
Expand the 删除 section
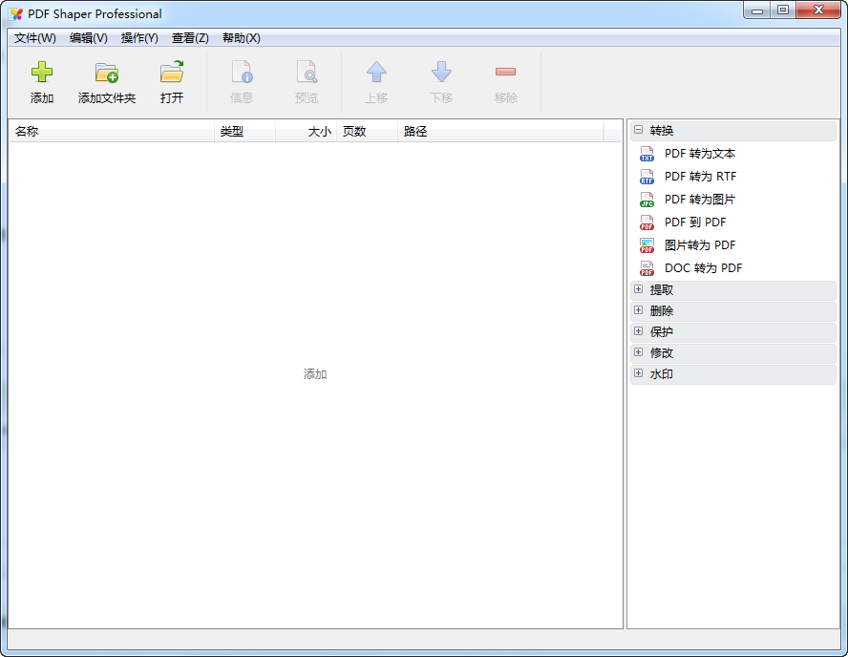pos(637,310)
